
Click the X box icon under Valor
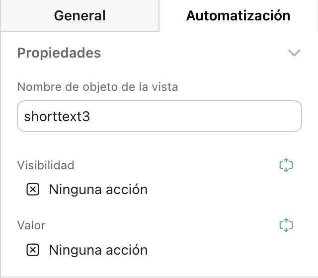[33, 250]
